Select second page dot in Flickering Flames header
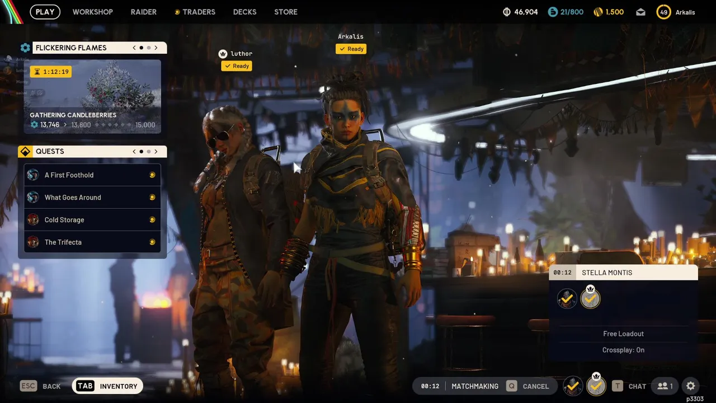This screenshot has width=716, height=403. point(148,48)
